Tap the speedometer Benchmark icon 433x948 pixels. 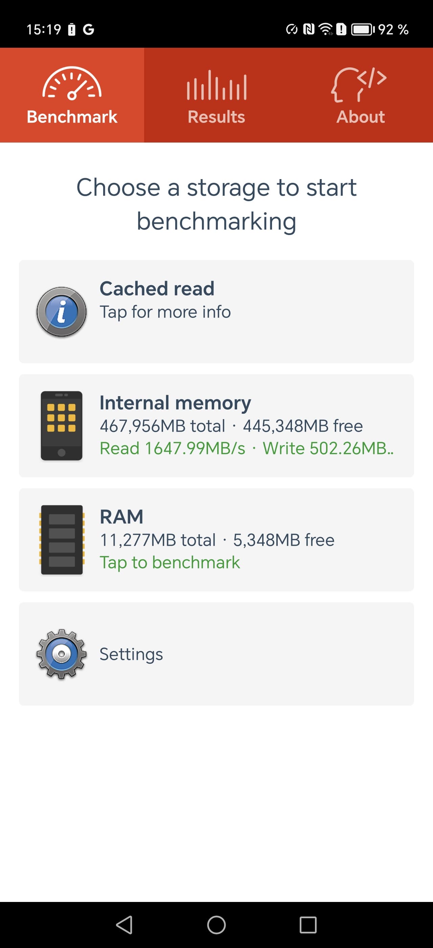[72, 84]
